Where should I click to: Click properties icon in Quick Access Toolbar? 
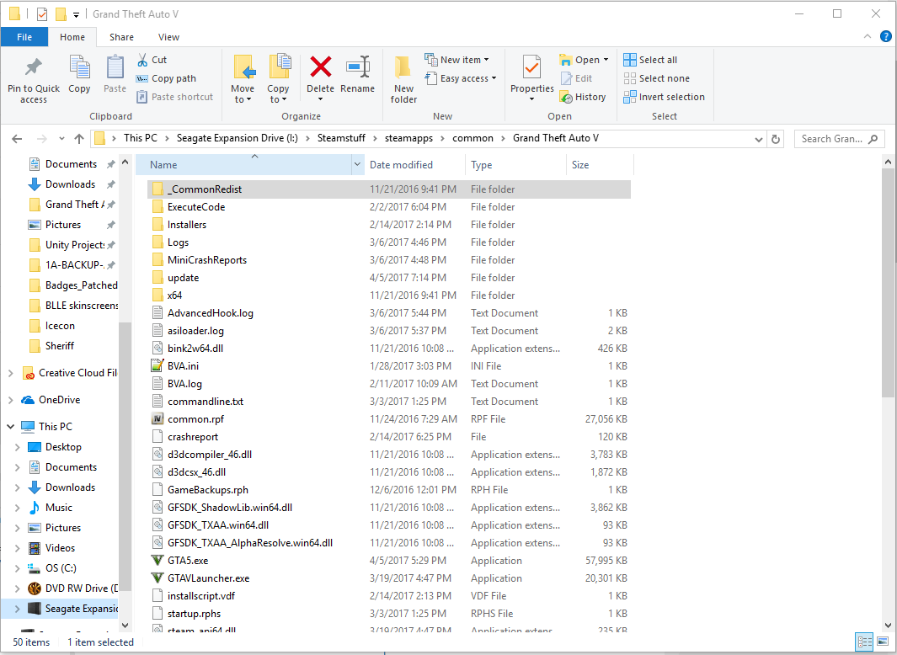42,13
